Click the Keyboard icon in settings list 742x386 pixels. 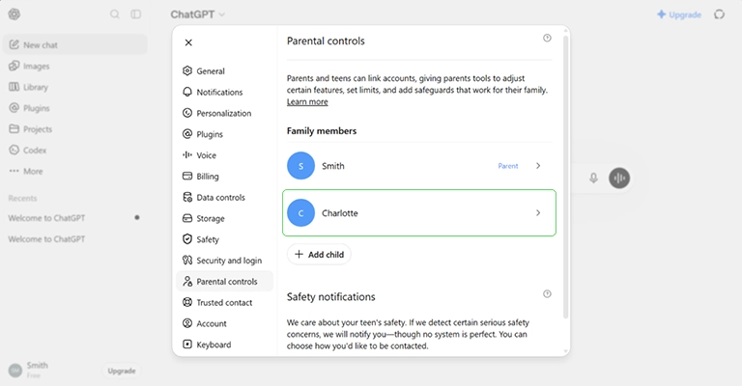click(187, 345)
